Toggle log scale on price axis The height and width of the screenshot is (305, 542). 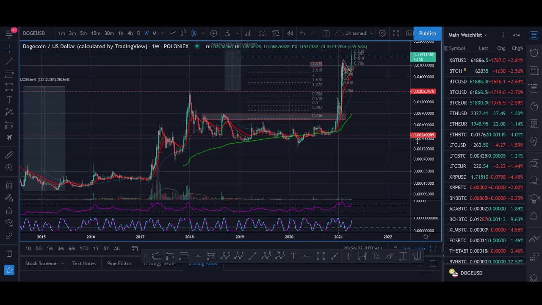pos(406,249)
